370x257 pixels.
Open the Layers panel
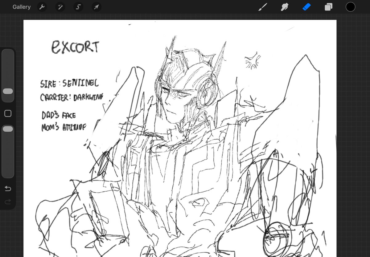pyautogui.click(x=329, y=7)
